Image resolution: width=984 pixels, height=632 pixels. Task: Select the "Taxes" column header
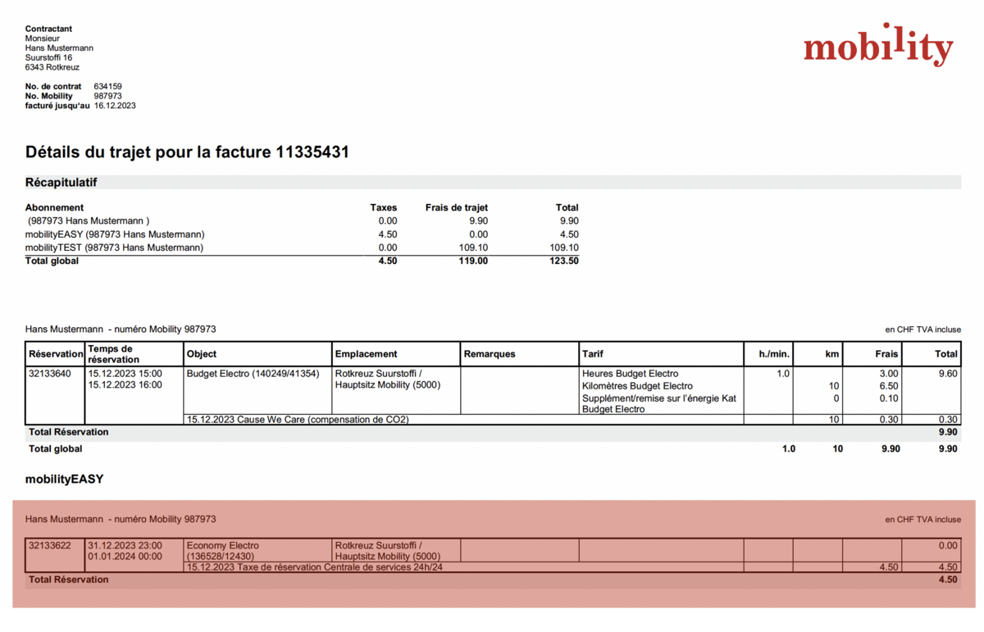point(384,207)
